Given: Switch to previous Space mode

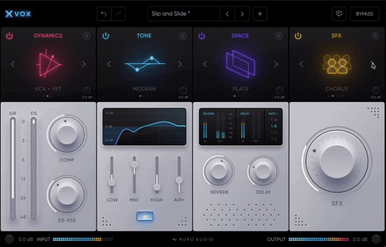Looking at the screenshot, I should [x=205, y=64].
